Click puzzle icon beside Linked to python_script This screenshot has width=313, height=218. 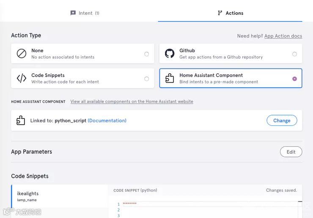point(21,121)
